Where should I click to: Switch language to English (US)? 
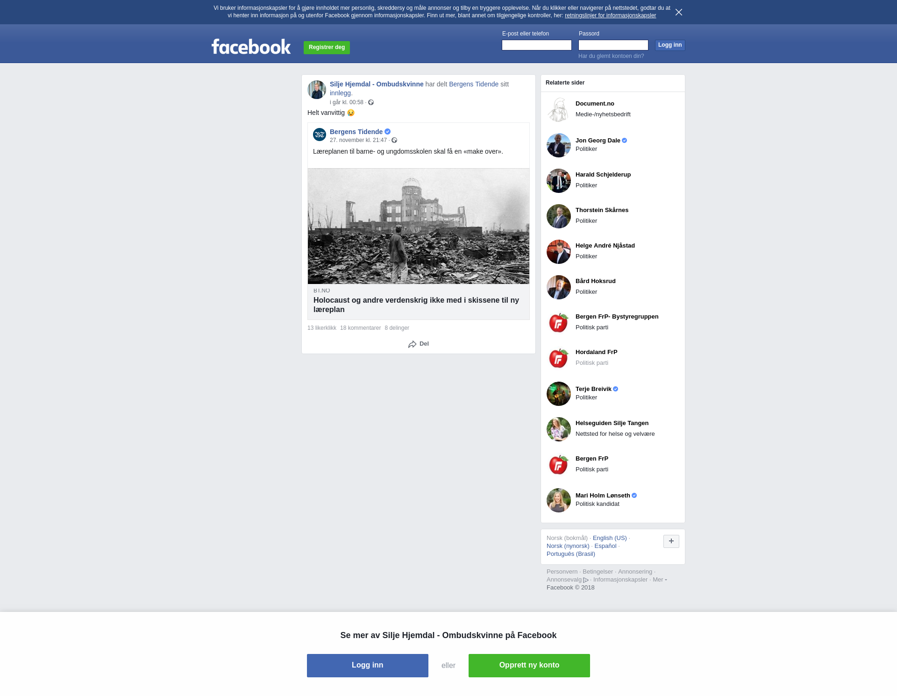pos(610,538)
